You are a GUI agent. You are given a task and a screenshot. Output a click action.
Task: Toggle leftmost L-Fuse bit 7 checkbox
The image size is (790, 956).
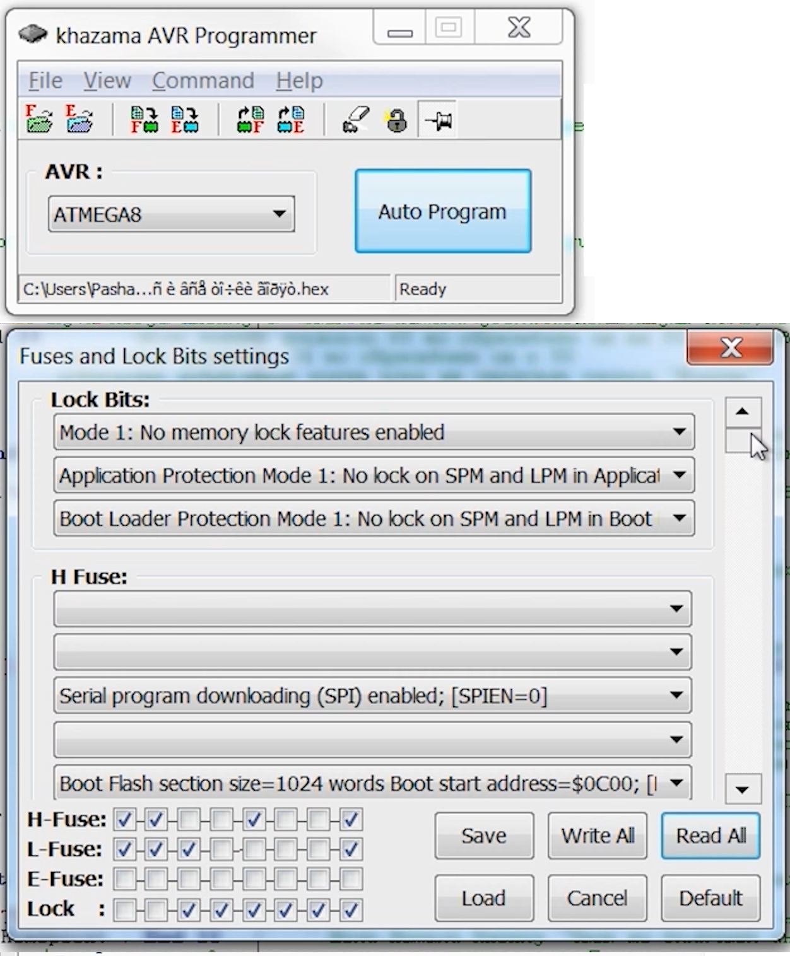[124, 849]
